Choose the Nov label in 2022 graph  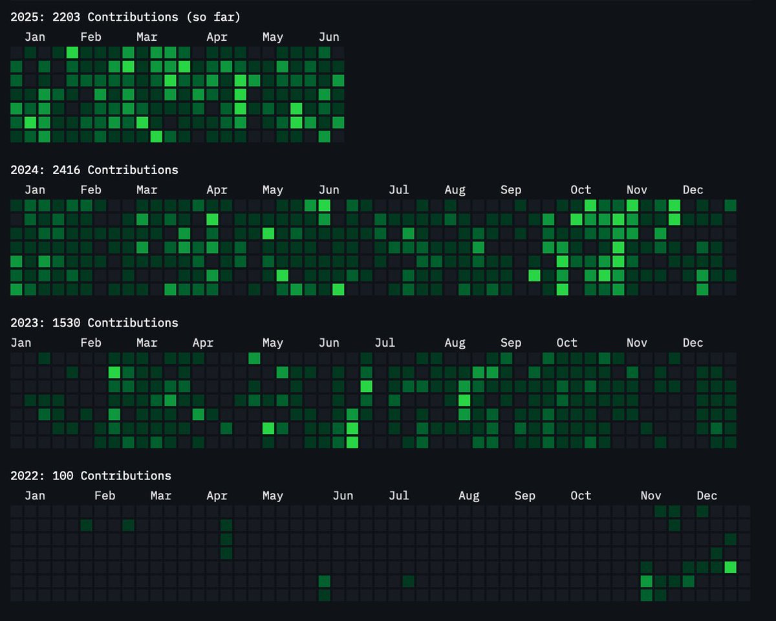[x=651, y=496]
